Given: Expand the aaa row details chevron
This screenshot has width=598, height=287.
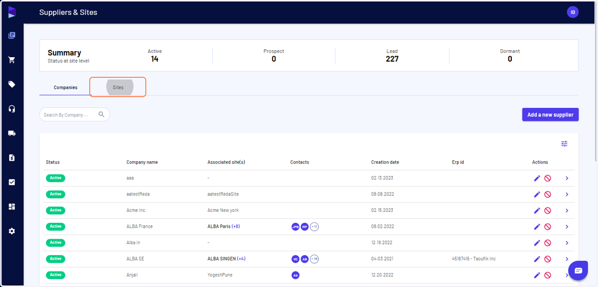Looking at the screenshot, I should (x=567, y=178).
